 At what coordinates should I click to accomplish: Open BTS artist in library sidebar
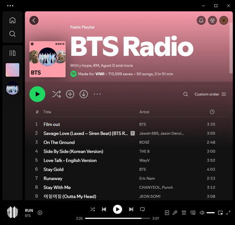pyautogui.click(x=12, y=88)
